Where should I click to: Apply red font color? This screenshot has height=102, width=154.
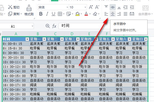[86, 14]
